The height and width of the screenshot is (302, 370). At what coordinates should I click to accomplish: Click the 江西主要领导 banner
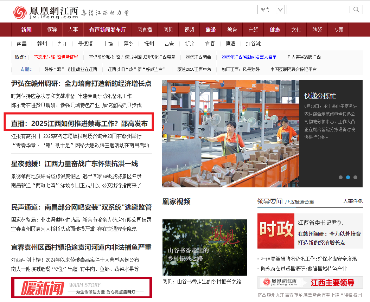click(310, 282)
